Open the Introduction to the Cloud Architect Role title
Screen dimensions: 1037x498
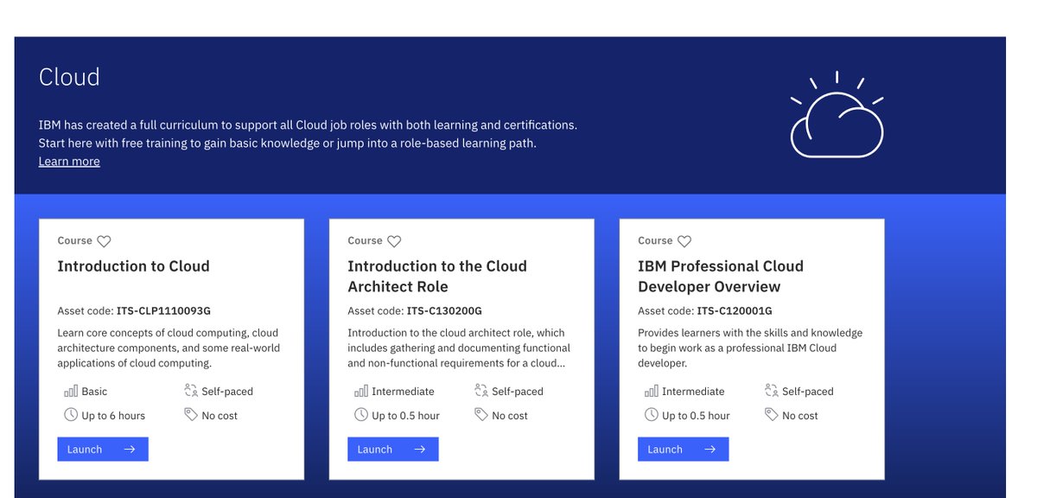coord(437,277)
